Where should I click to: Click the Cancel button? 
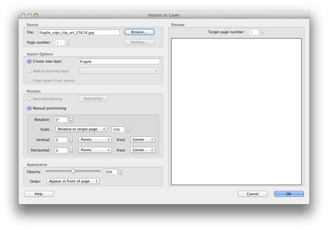coord(253,194)
